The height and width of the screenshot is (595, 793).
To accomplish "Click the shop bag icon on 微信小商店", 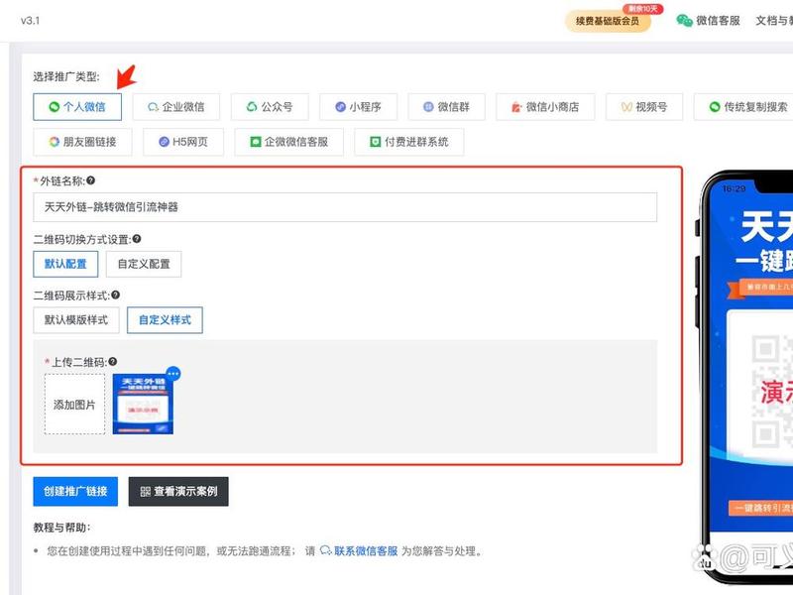I will pyautogui.click(x=516, y=107).
